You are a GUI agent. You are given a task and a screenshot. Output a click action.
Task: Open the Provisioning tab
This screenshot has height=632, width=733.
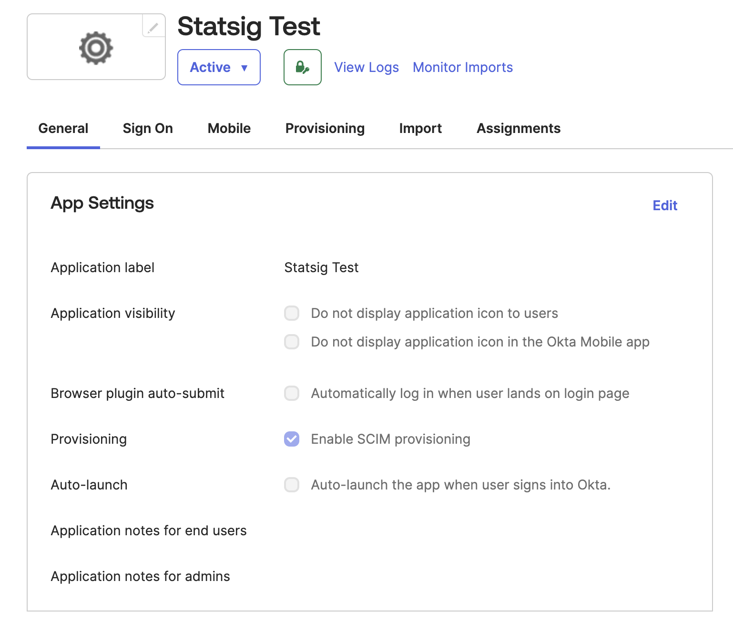tap(325, 128)
